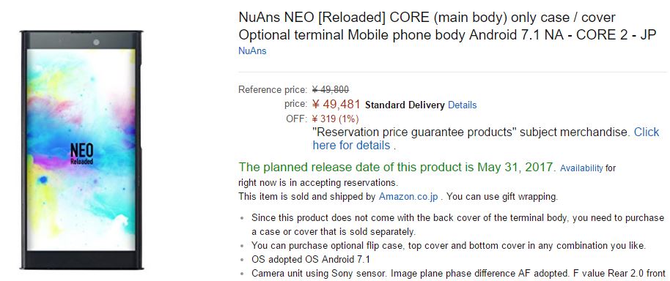Screen dimensions: 670x281
Task: Open the NuAns brand link
Action: pos(252,51)
